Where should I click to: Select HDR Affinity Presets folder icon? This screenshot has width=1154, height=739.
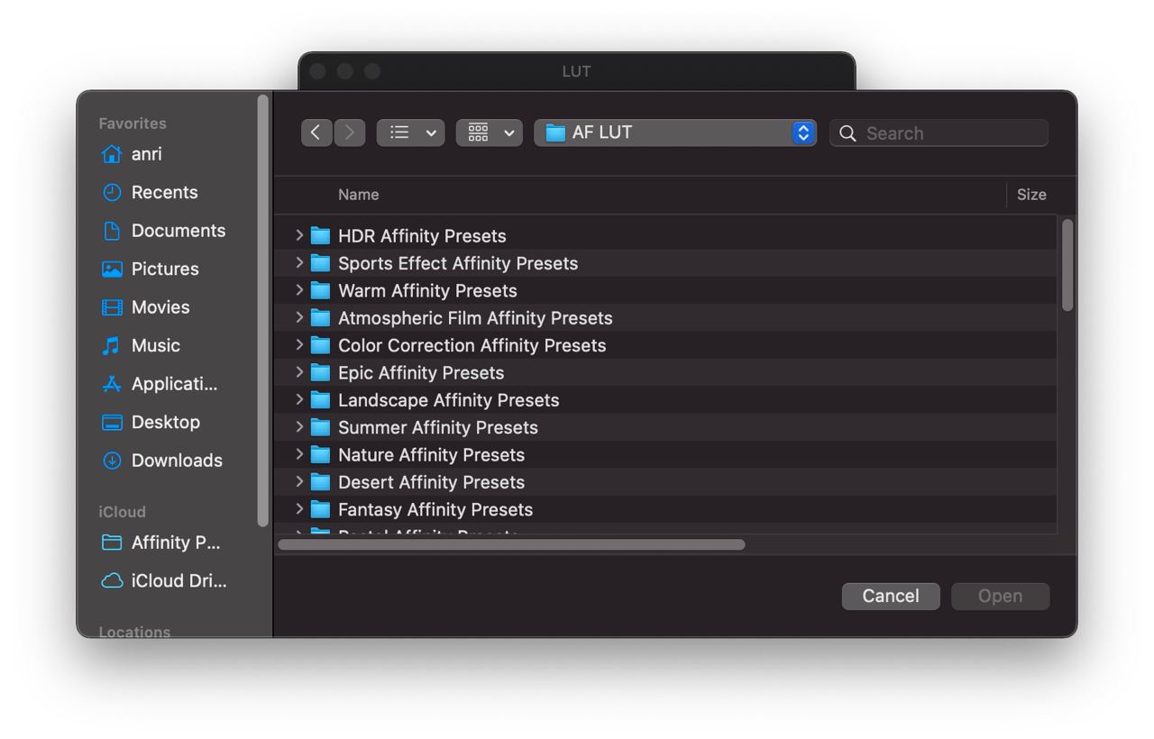click(x=320, y=236)
